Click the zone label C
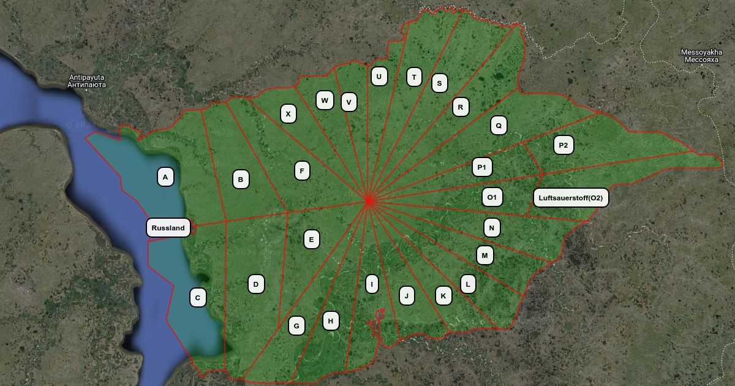Screen dimensions: 735x386 198,298
